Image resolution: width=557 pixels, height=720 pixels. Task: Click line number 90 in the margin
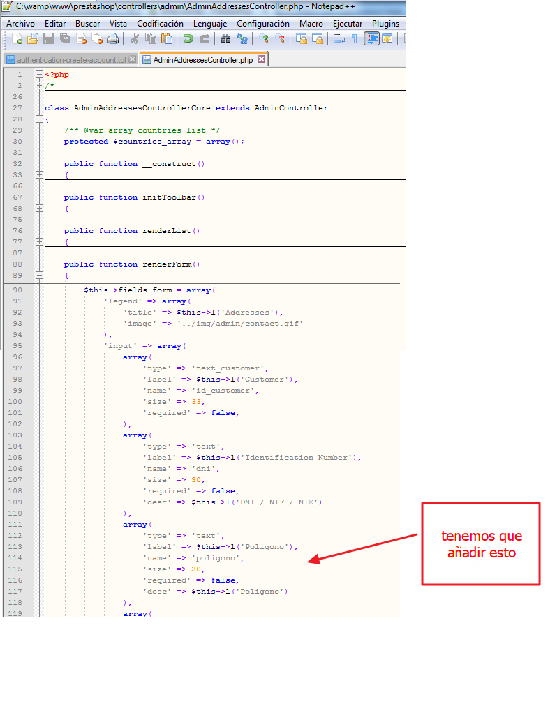pyautogui.click(x=17, y=290)
